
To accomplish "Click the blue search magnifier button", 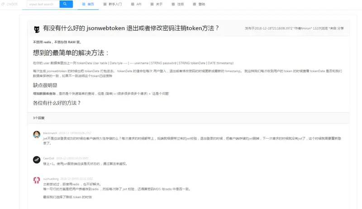I will point(66,4).
